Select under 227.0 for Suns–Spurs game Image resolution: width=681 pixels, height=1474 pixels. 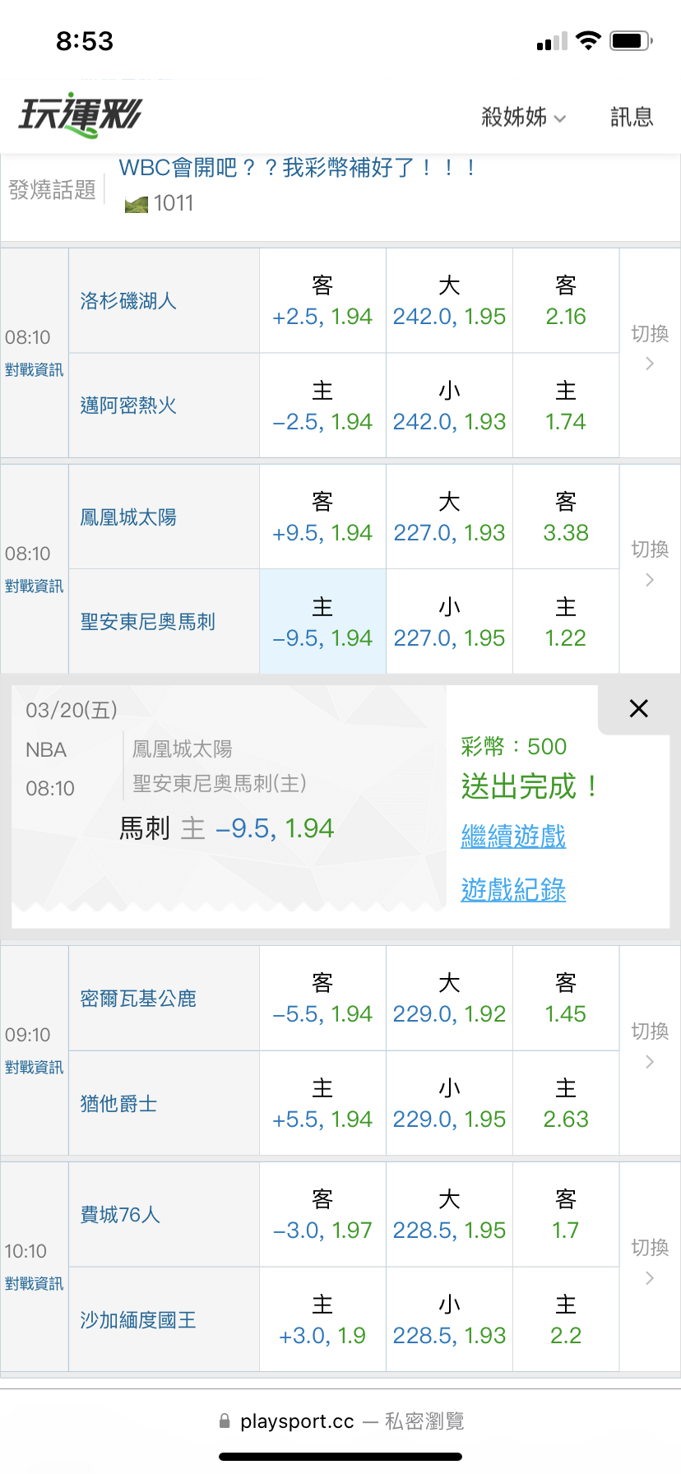(449, 623)
